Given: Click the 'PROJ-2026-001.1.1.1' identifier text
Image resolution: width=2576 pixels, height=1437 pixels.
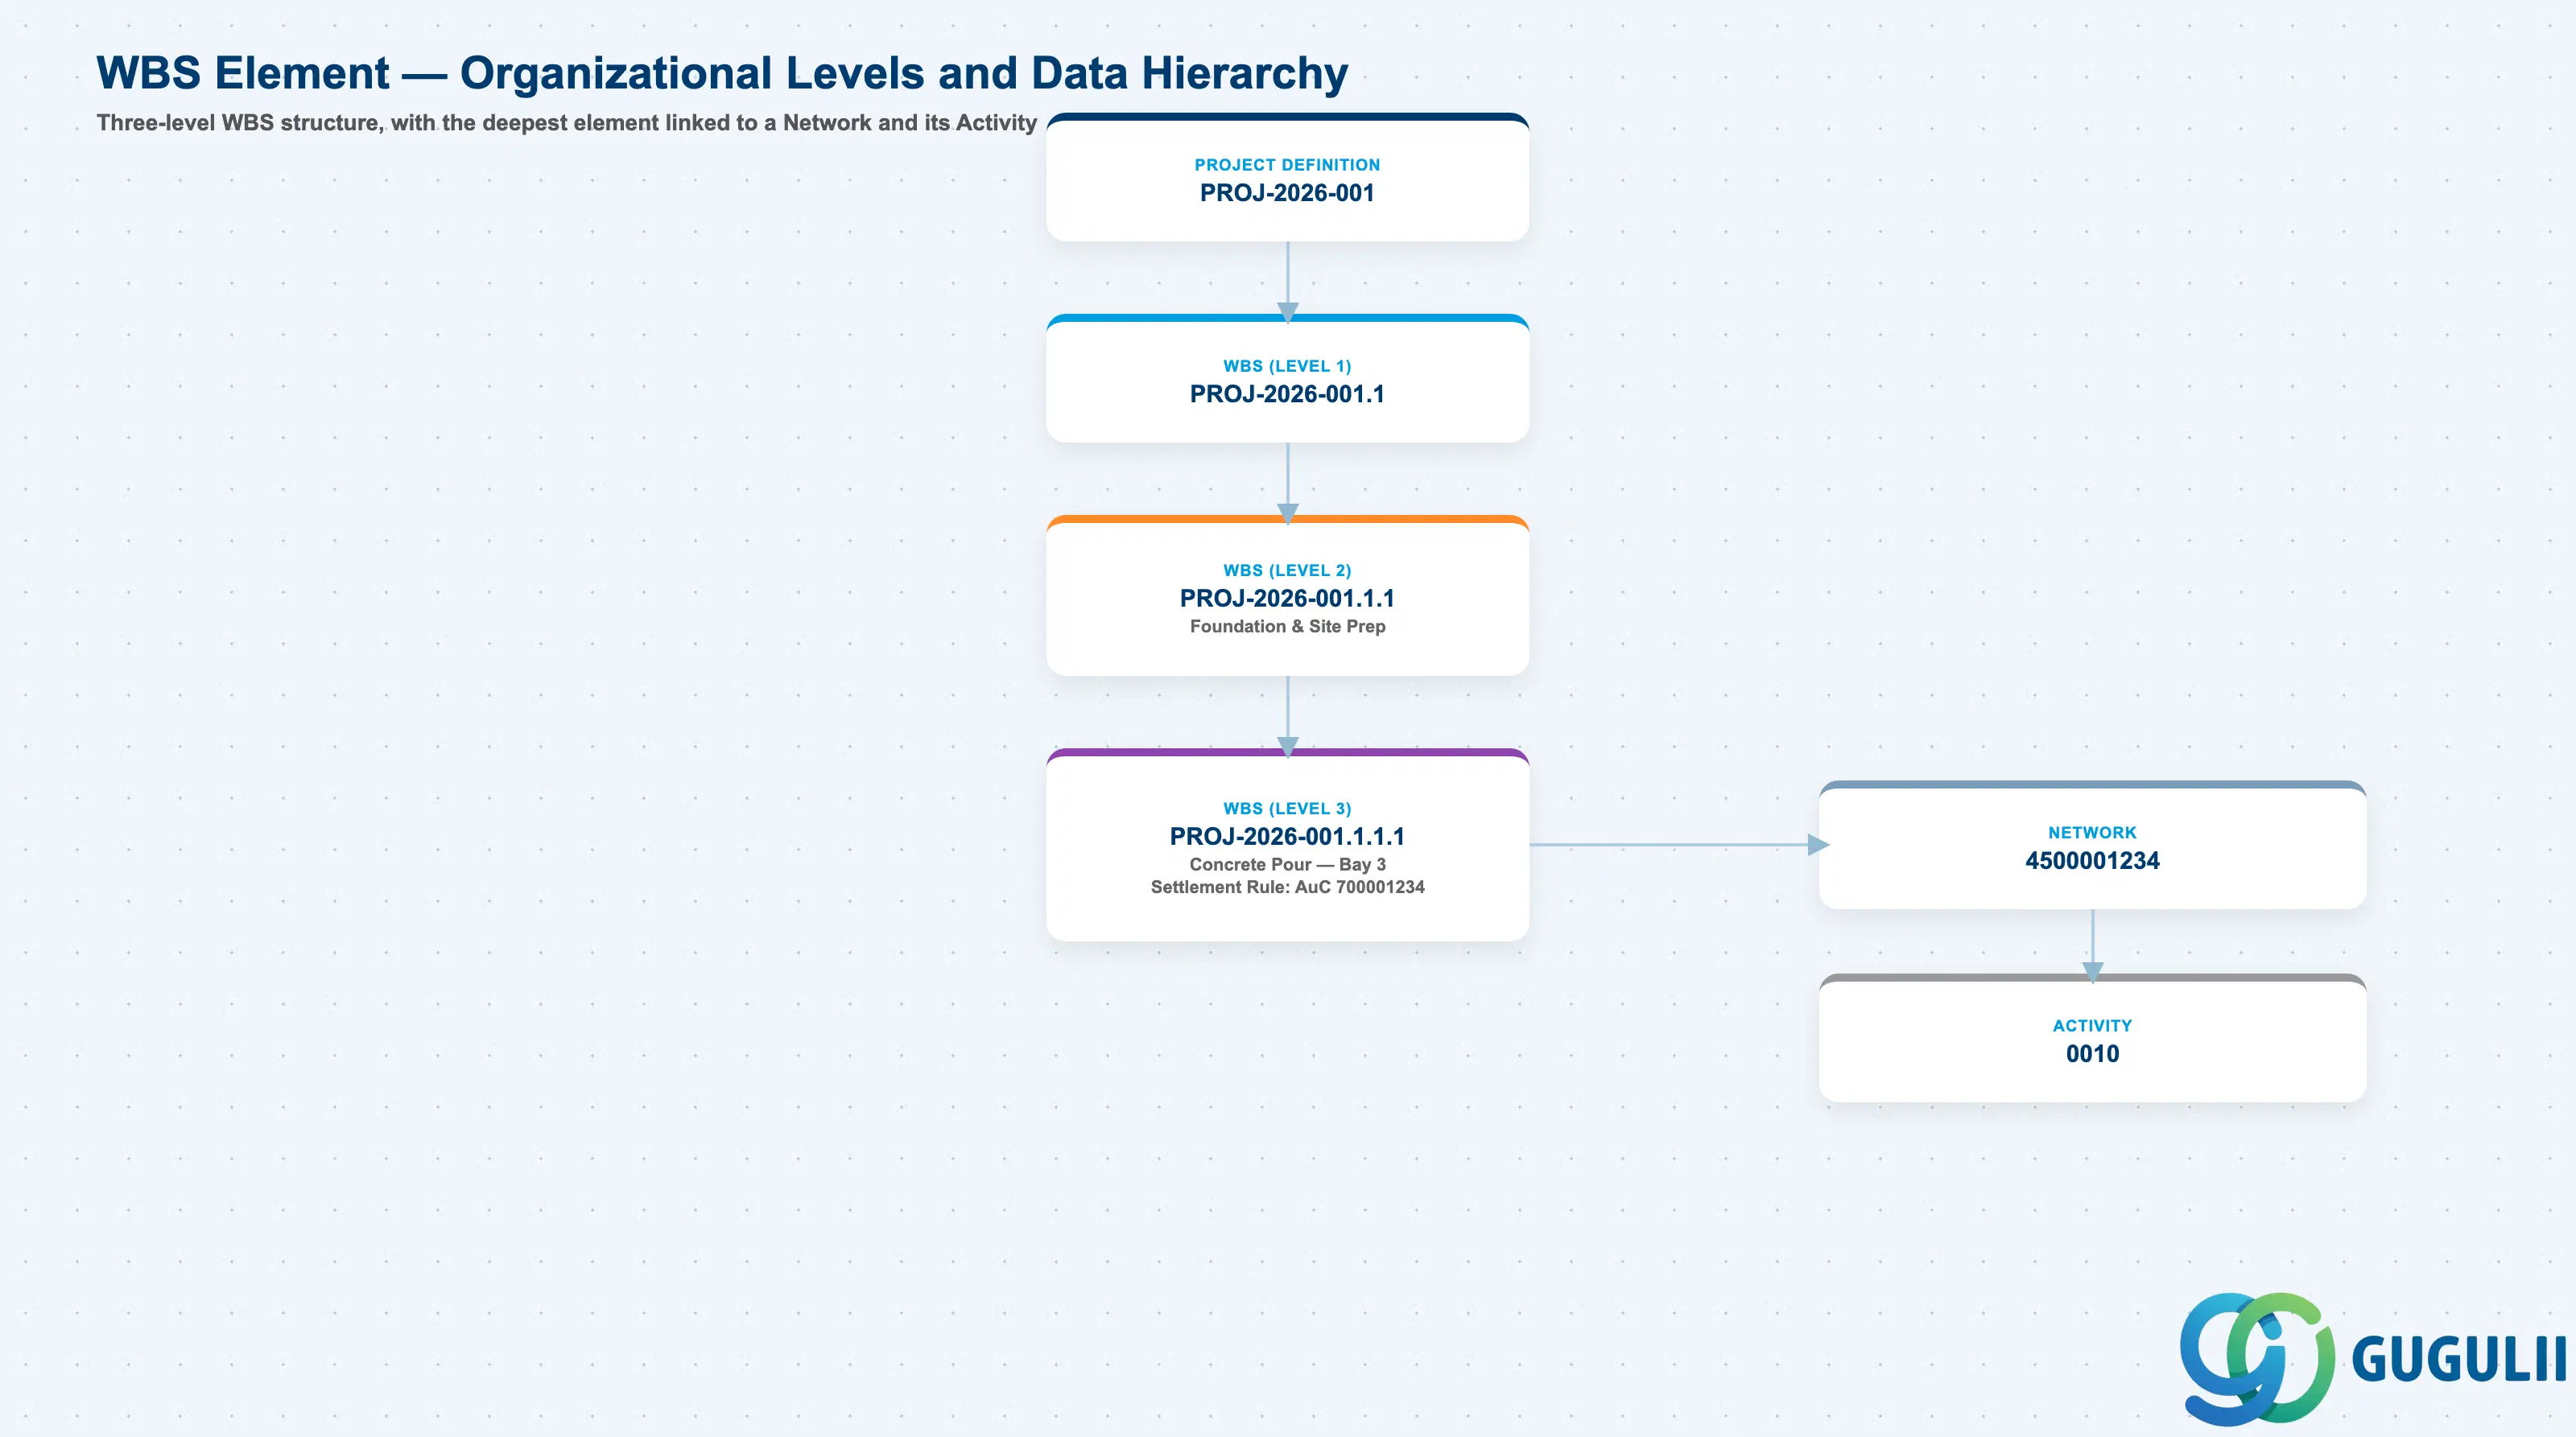Looking at the screenshot, I should point(1287,837).
